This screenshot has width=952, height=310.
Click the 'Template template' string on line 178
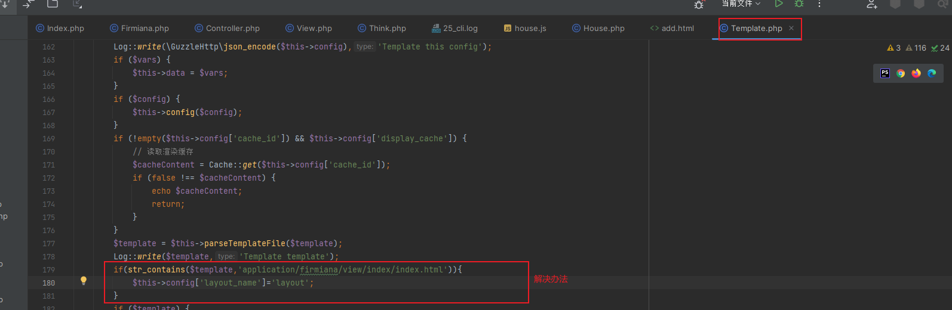coord(284,256)
